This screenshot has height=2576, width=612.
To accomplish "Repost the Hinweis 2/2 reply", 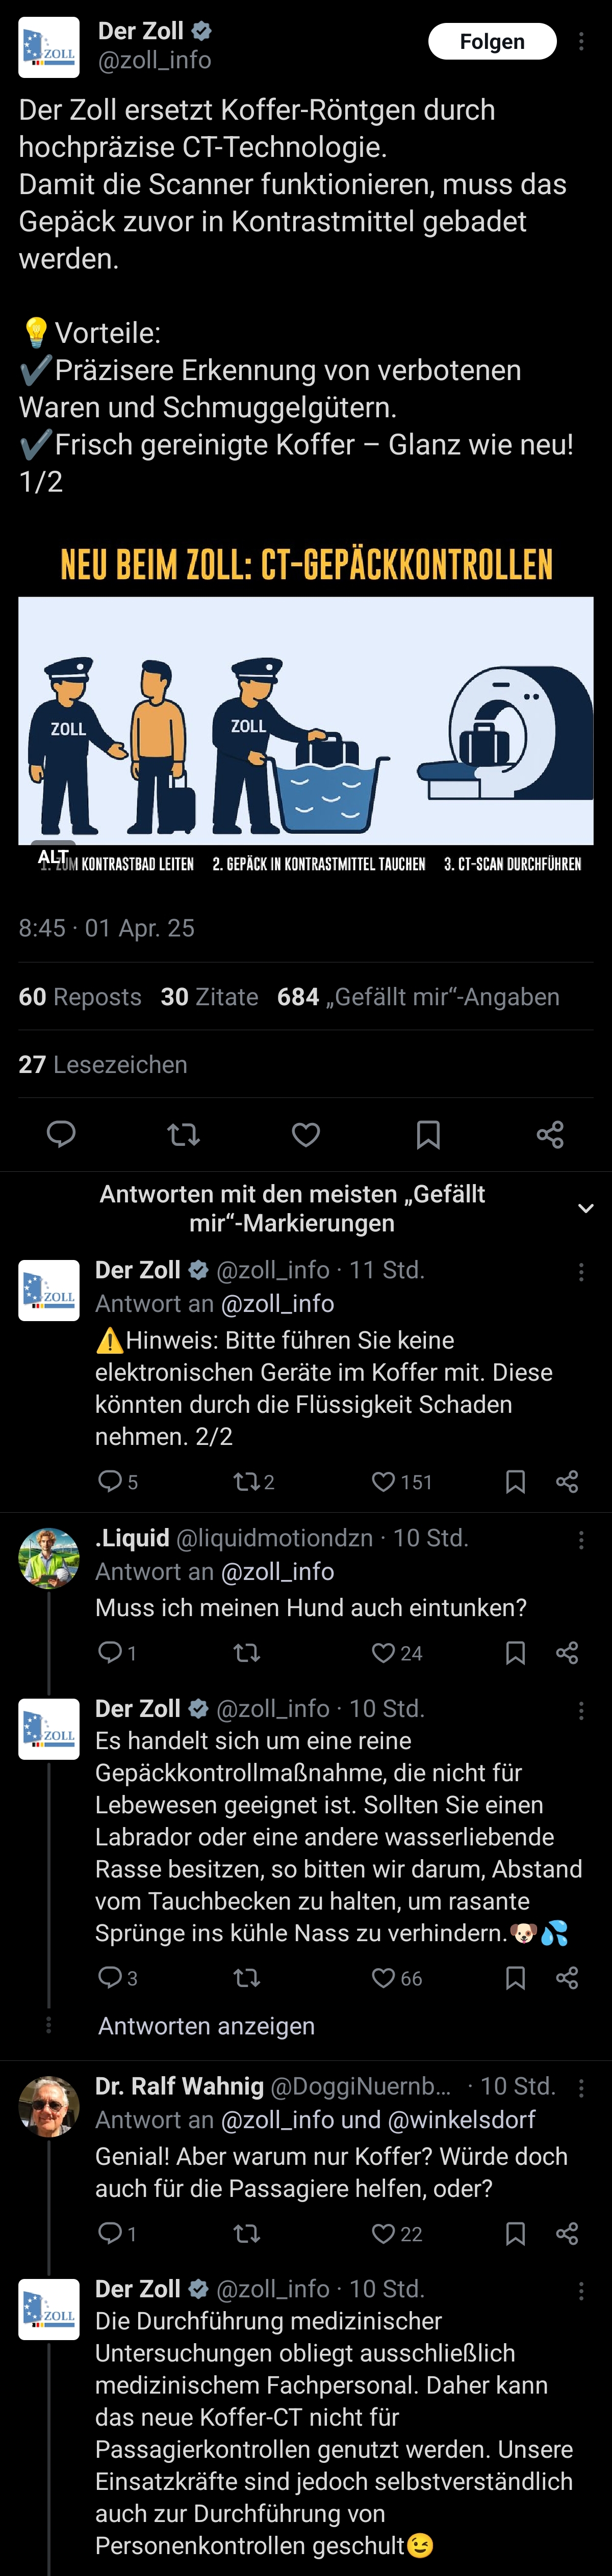I will (245, 1481).
